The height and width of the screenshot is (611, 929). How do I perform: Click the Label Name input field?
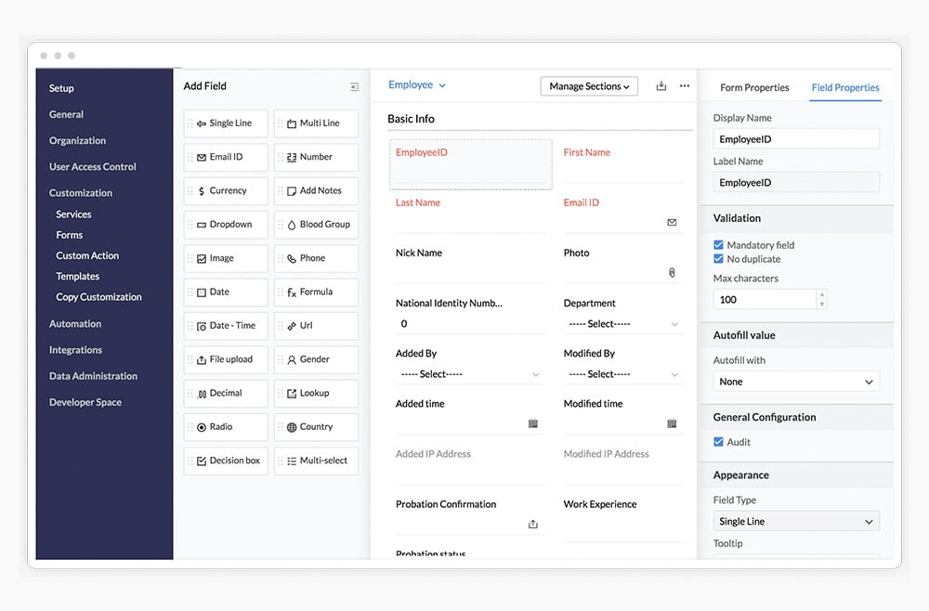[x=796, y=182]
